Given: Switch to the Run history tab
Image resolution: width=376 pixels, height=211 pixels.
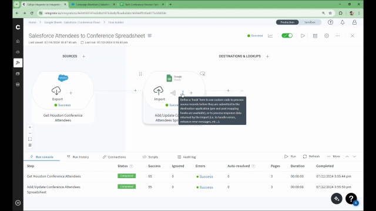Looking at the screenshot, I should [x=78, y=157].
